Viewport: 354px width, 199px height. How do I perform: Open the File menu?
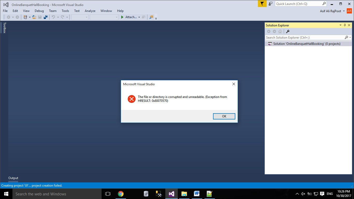5,11
